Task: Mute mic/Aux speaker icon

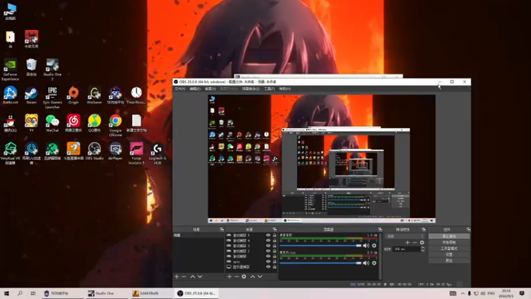Action: point(366,263)
